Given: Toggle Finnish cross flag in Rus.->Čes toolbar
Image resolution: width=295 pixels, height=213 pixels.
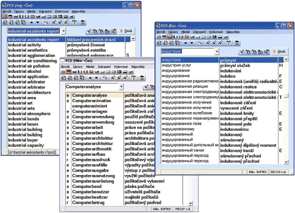Looking at the screenshot, I should point(214,37).
